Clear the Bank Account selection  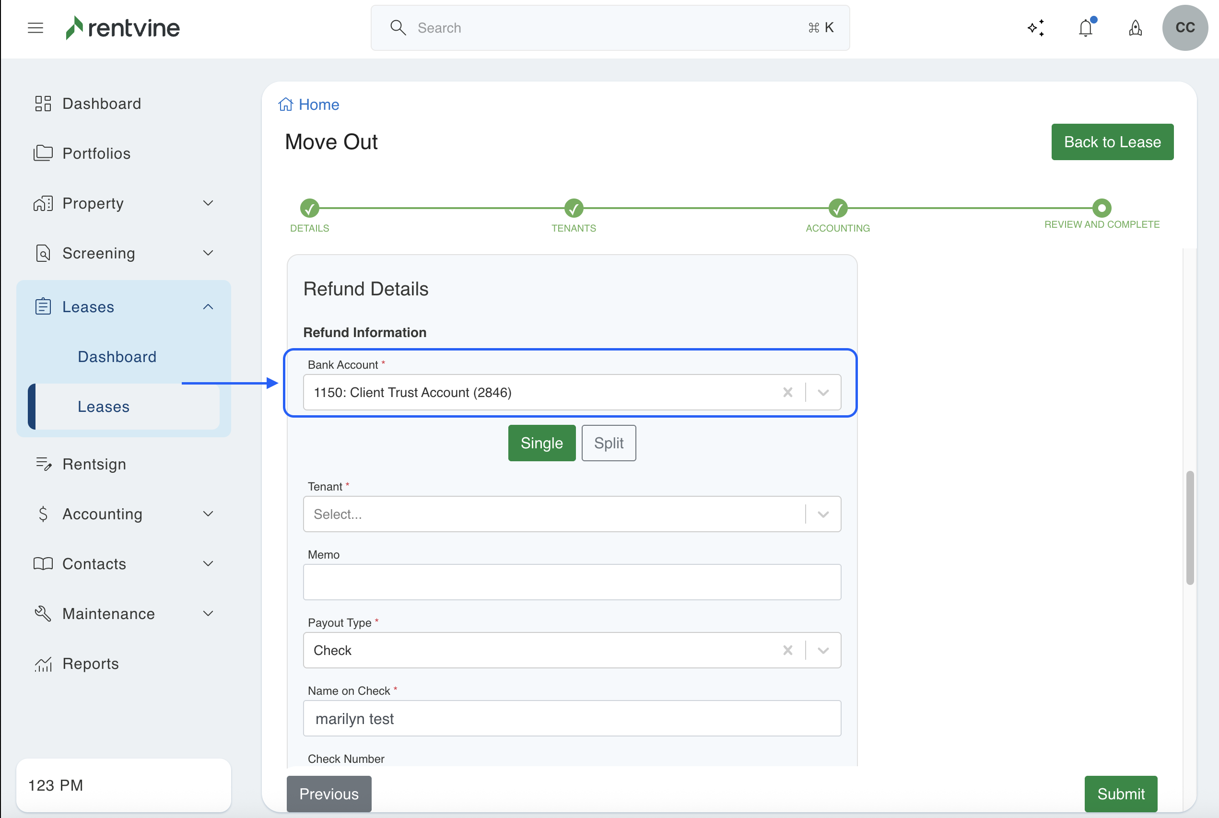(787, 392)
